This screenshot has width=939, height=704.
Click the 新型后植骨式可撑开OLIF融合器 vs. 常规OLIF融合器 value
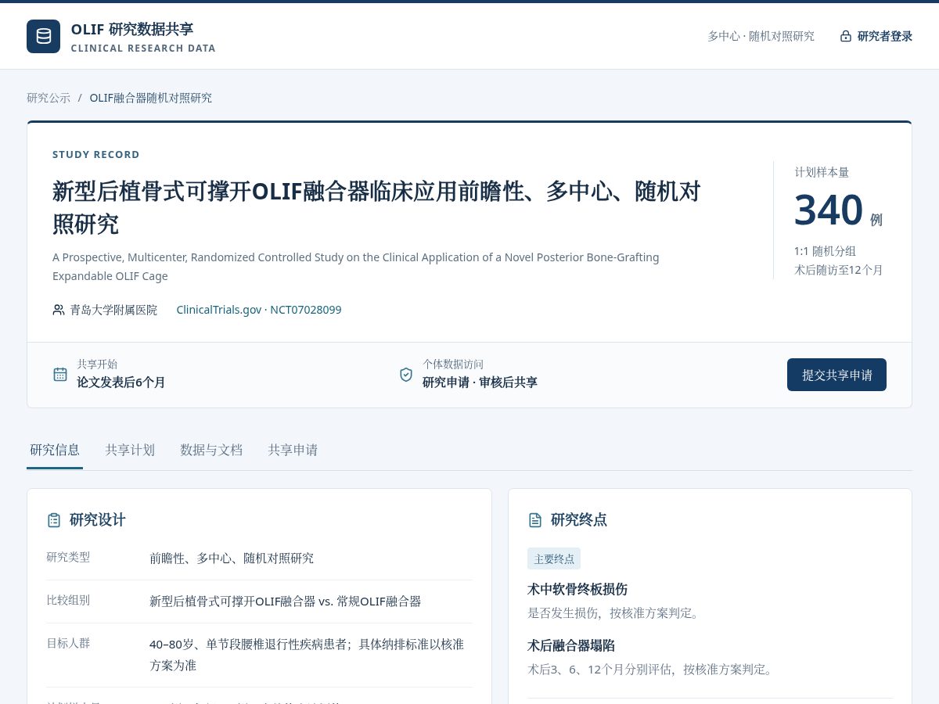286,602
